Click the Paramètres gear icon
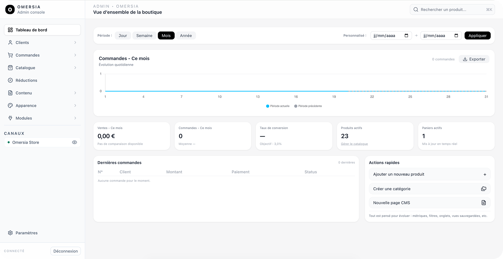This screenshot has height=259, width=503. pyautogui.click(x=10, y=233)
